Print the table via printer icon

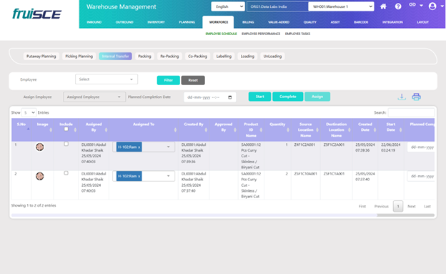coord(416,97)
